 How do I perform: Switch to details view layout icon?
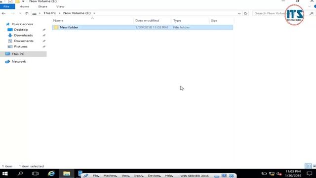click(x=308, y=166)
